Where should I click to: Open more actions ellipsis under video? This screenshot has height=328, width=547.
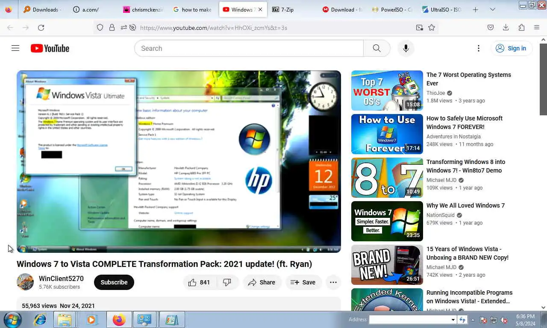pos(333,282)
